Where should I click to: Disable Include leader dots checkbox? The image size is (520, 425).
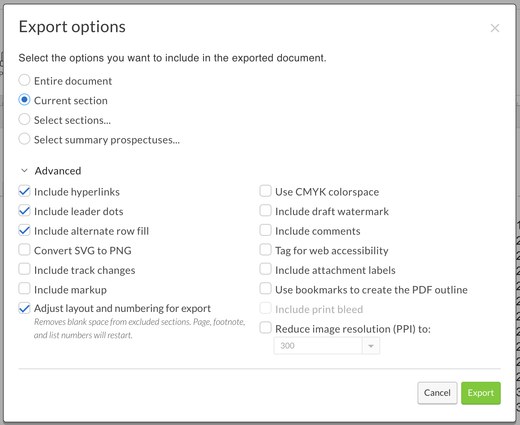24,211
